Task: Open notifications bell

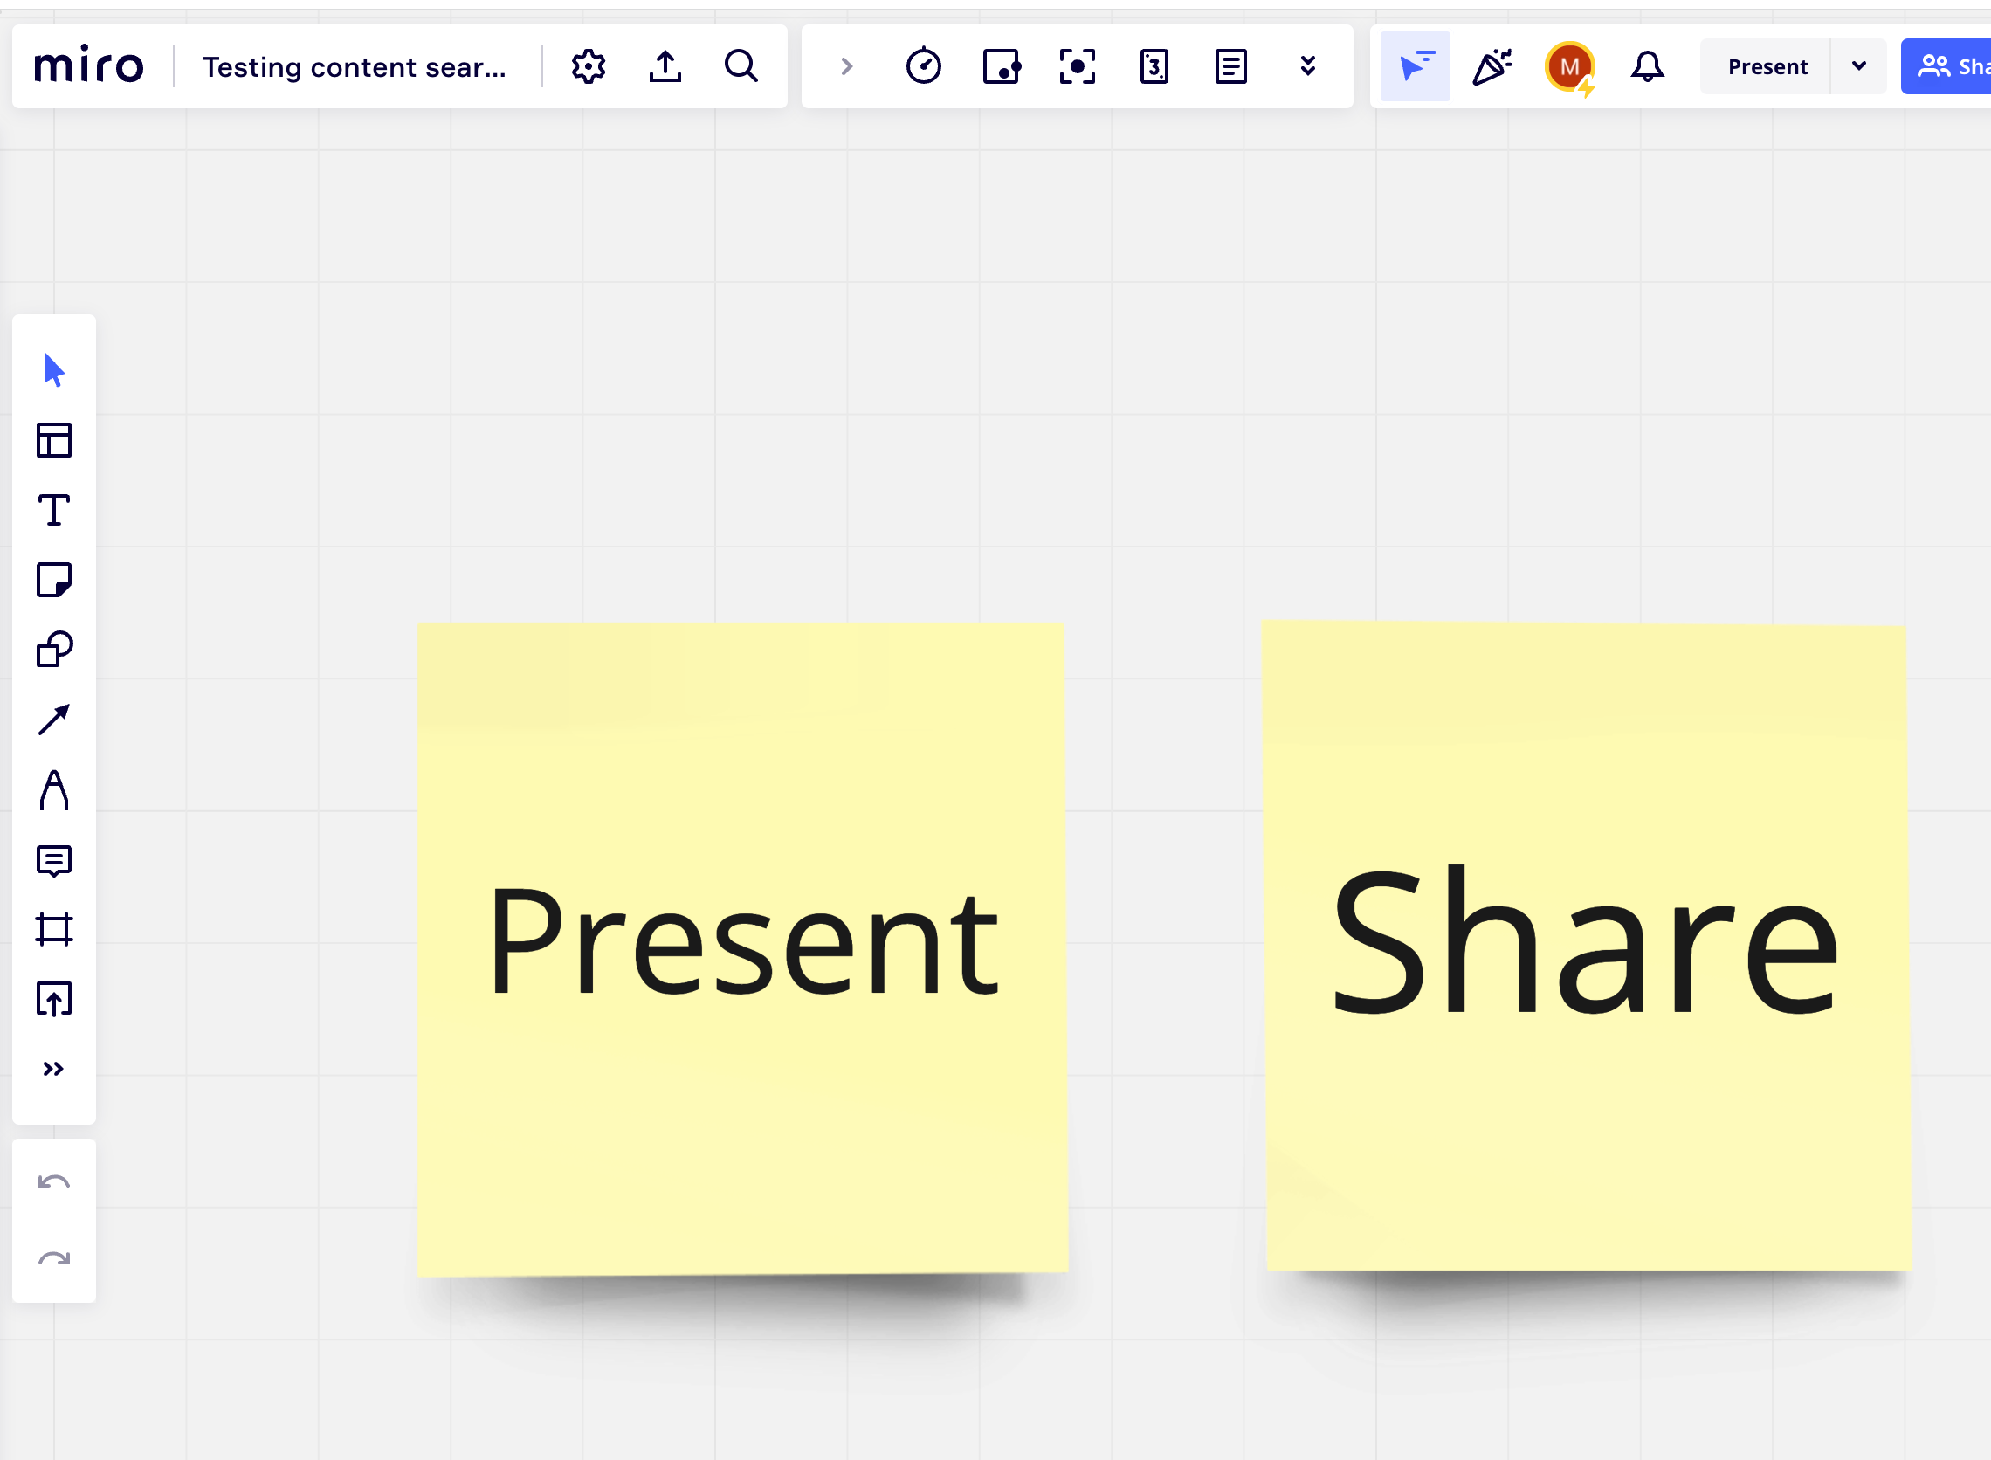Action: pyautogui.click(x=1647, y=66)
